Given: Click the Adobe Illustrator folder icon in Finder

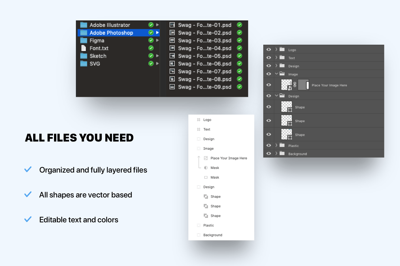Looking at the screenshot, I should (84, 25).
